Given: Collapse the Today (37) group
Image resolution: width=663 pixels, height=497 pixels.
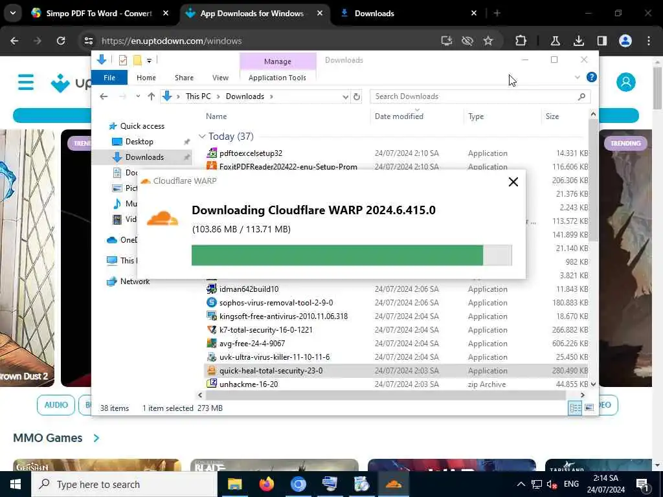Looking at the screenshot, I should [202, 136].
